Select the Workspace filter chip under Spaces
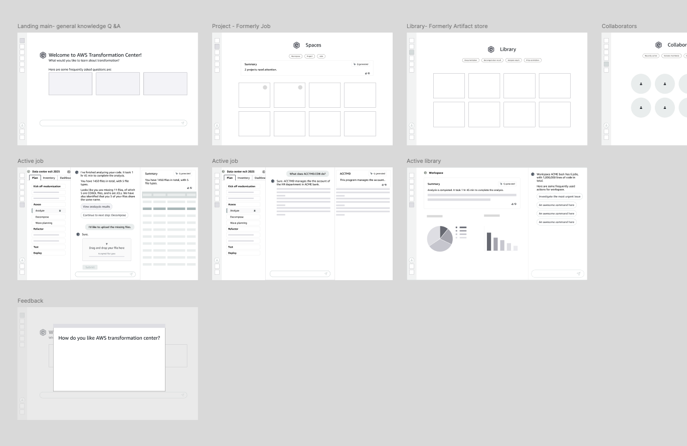 (296, 56)
